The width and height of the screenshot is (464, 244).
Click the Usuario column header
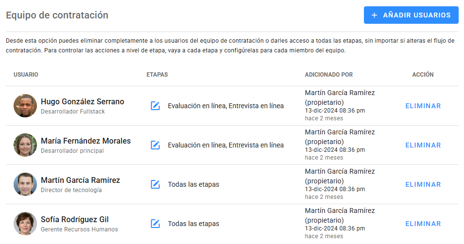26,75
